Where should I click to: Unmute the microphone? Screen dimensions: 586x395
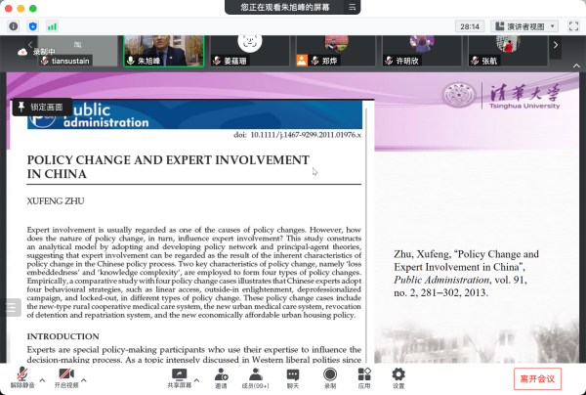(21, 375)
